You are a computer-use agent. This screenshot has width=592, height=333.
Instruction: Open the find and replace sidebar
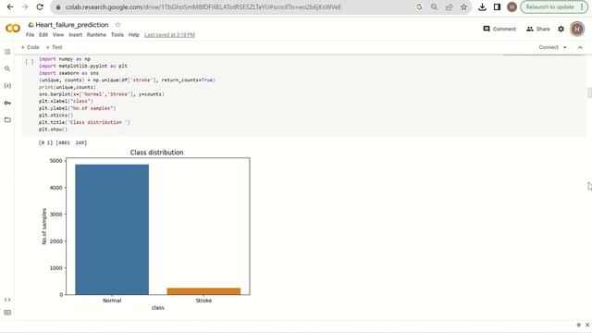coord(7,68)
